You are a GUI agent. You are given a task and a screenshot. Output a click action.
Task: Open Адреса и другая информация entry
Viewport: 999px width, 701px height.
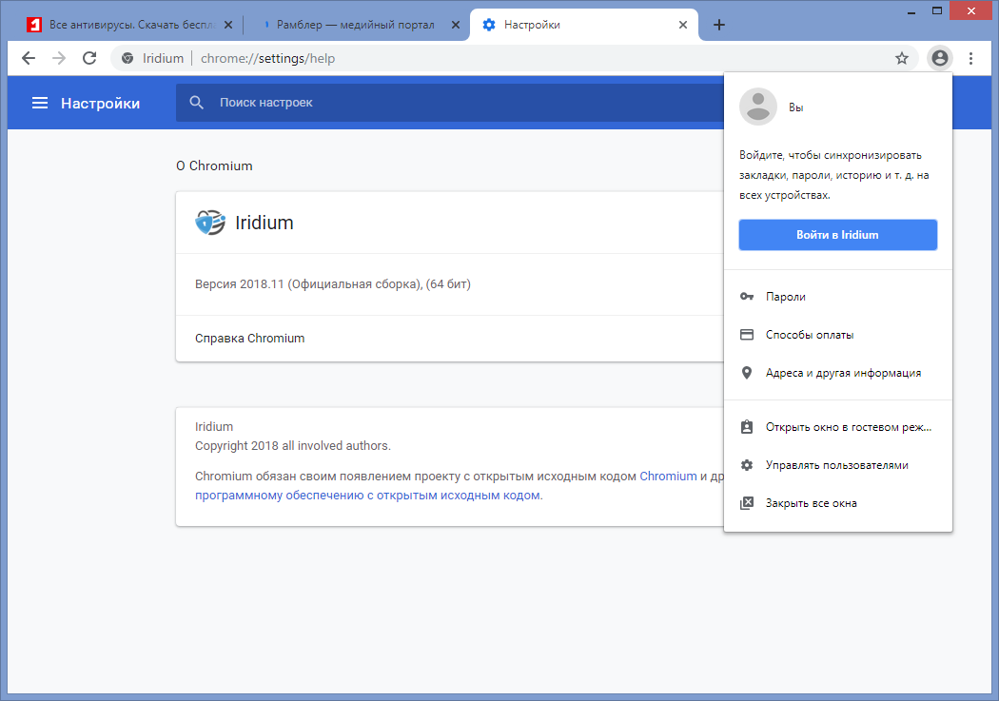(838, 373)
